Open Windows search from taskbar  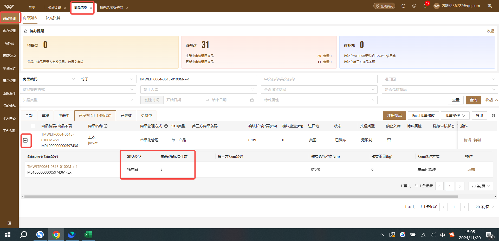coord(24,235)
